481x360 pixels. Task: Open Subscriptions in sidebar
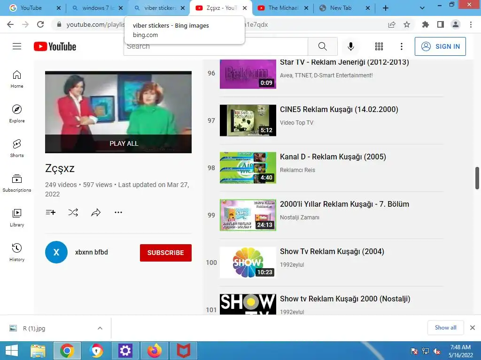pos(17,183)
